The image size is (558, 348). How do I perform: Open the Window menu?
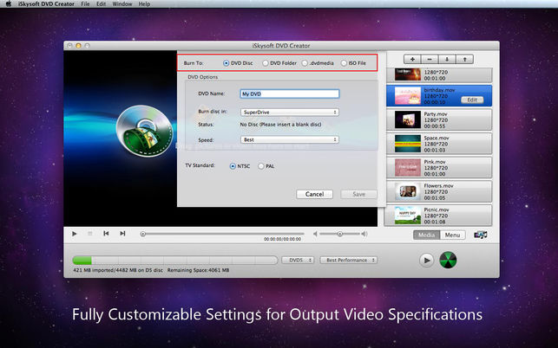click(122, 4)
